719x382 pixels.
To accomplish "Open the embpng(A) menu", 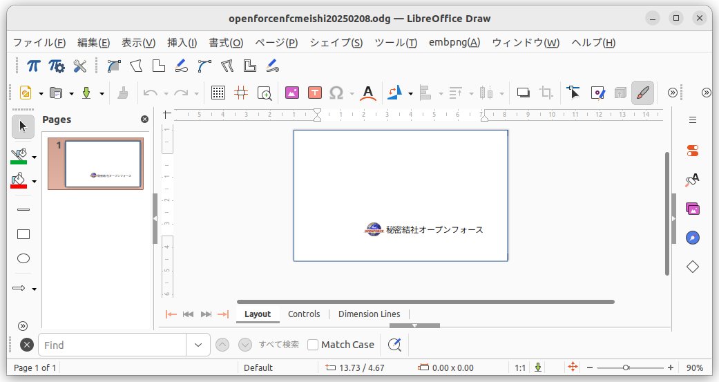I will [454, 43].
